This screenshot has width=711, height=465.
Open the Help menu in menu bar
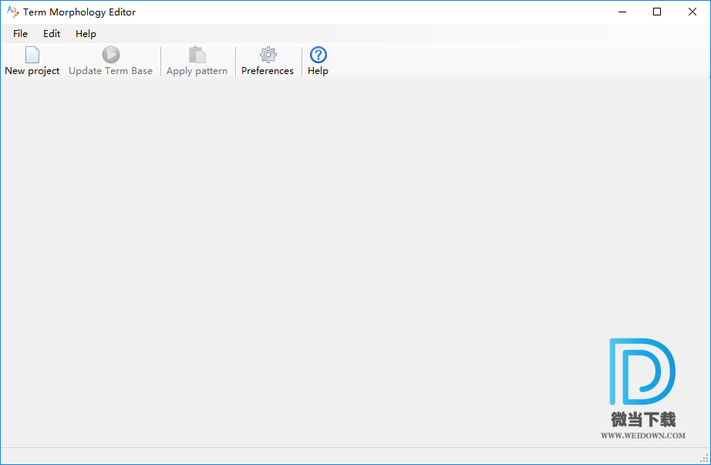[86, 34]
